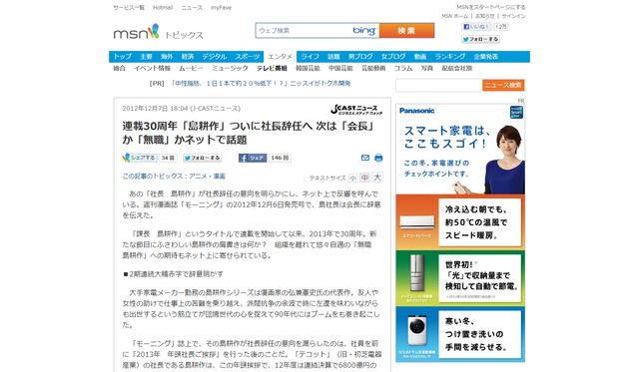
Task: Click the washing machine つけ置き洗い ad
Action: pos(460,334)
